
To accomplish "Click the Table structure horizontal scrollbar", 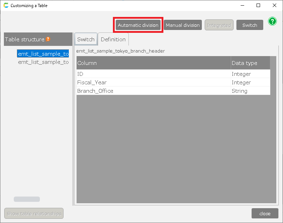I will [x=27, y=199].
